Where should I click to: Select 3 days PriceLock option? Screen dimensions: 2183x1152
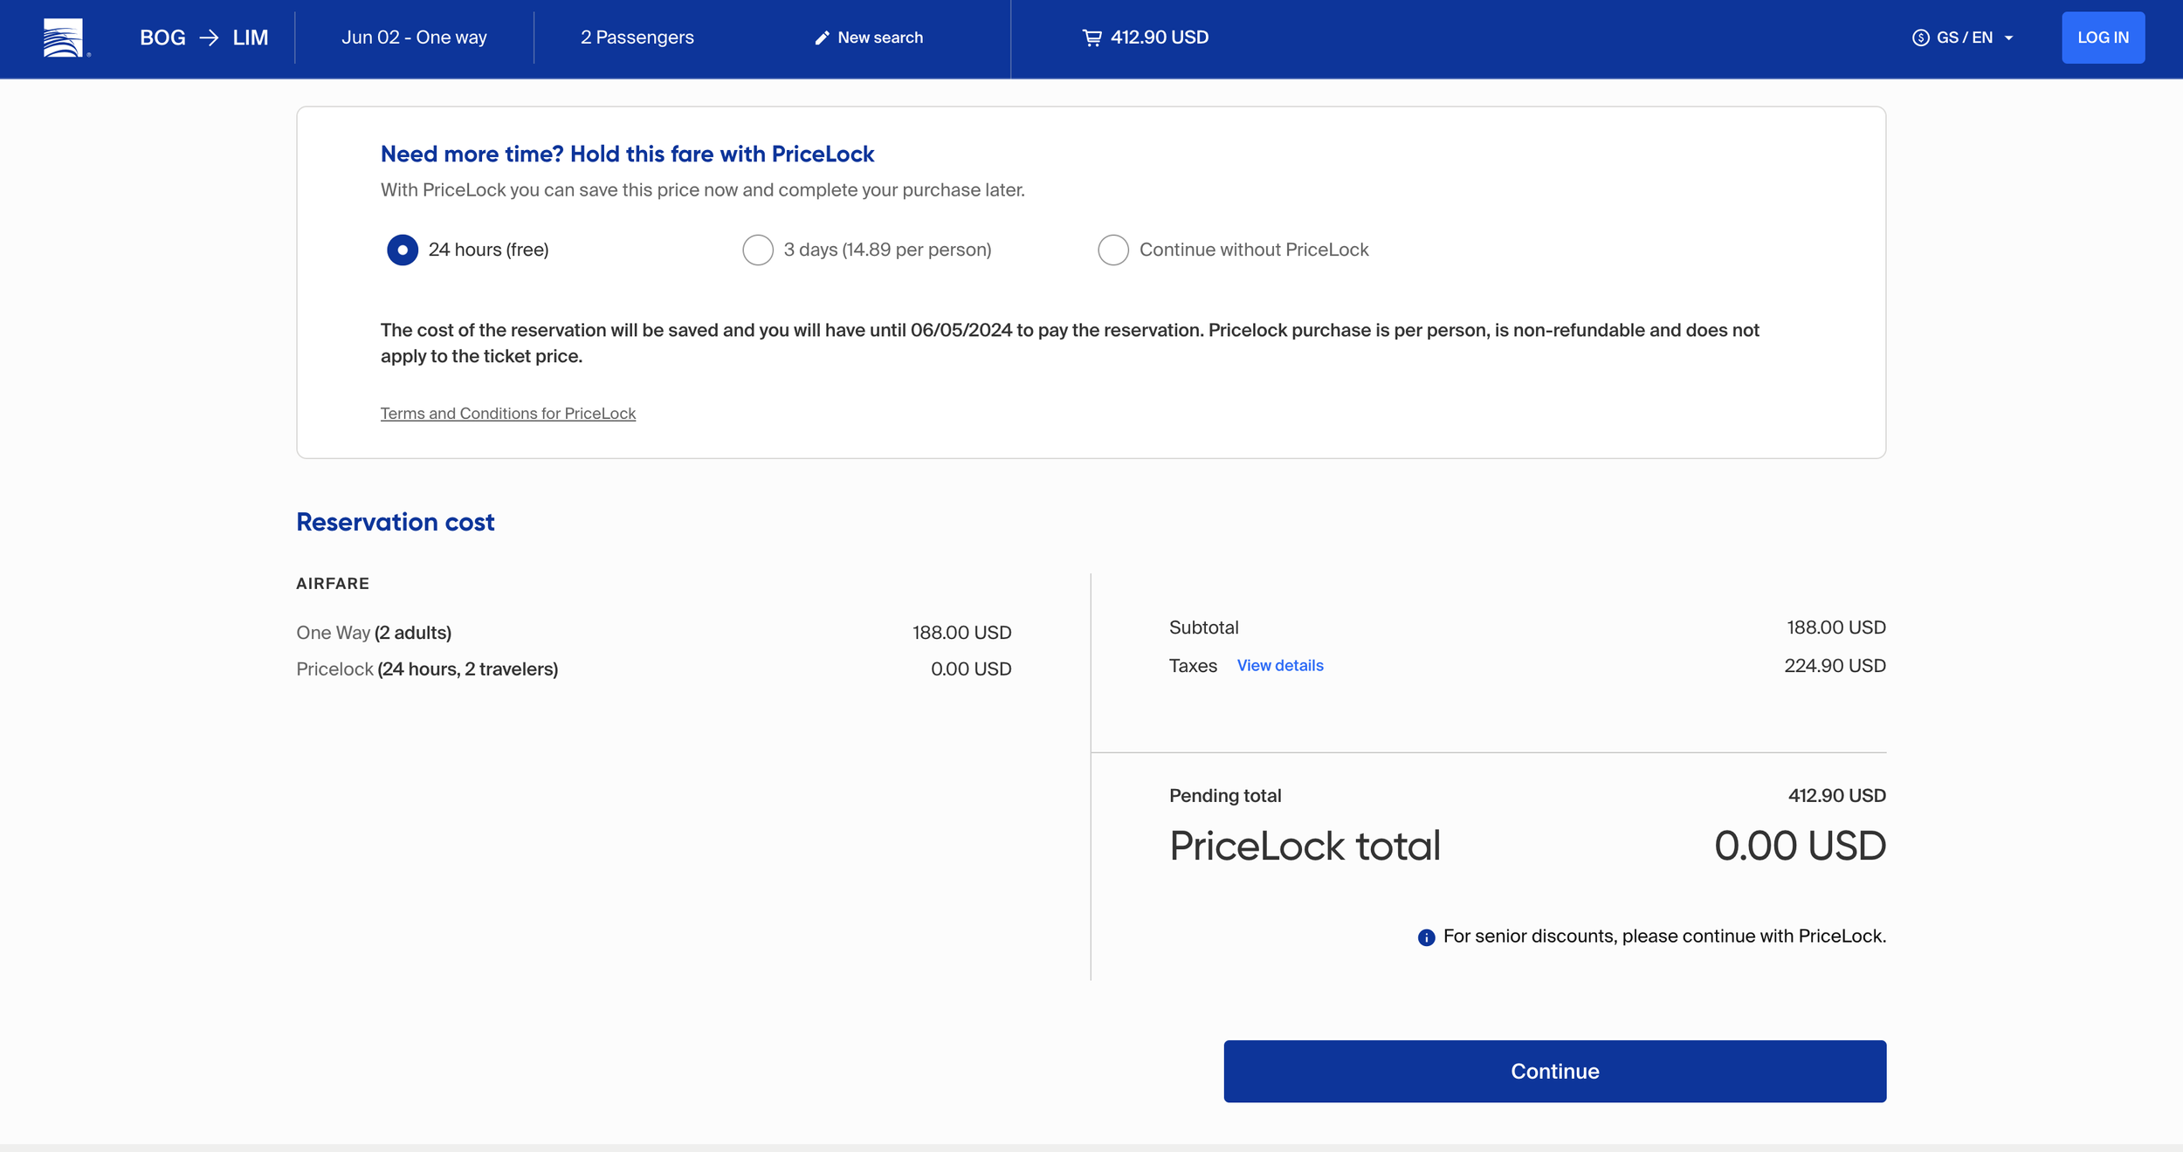click(x=758, y=250)
